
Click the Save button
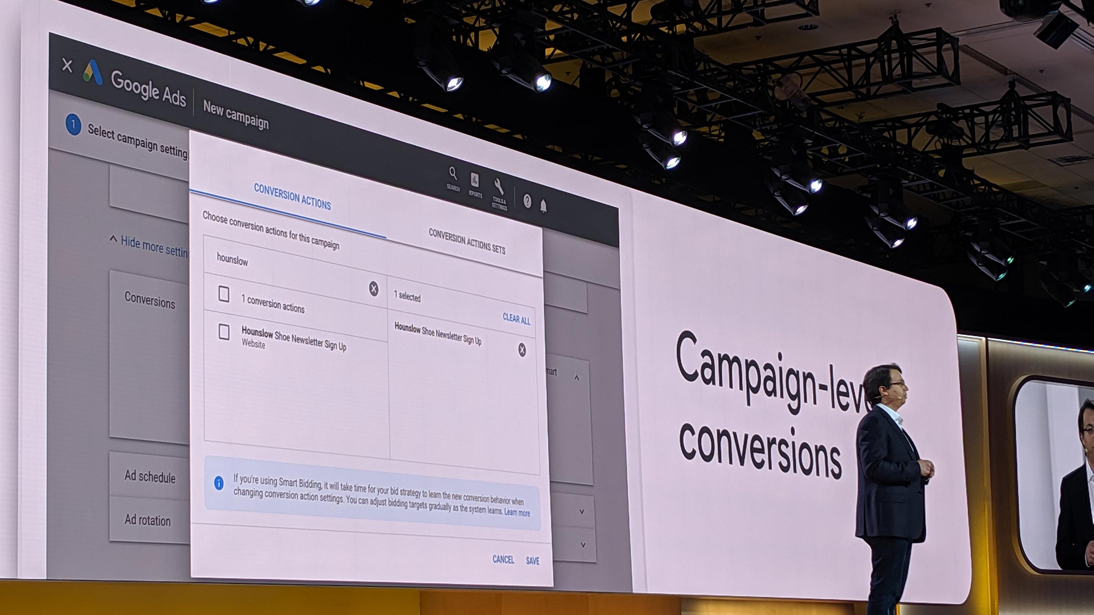[x=532, y=560]
